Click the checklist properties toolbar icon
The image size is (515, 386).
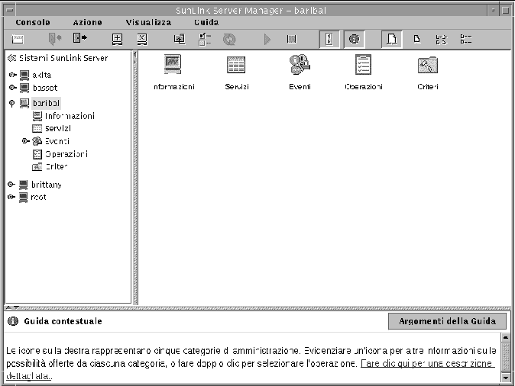[x=205, y=39]
